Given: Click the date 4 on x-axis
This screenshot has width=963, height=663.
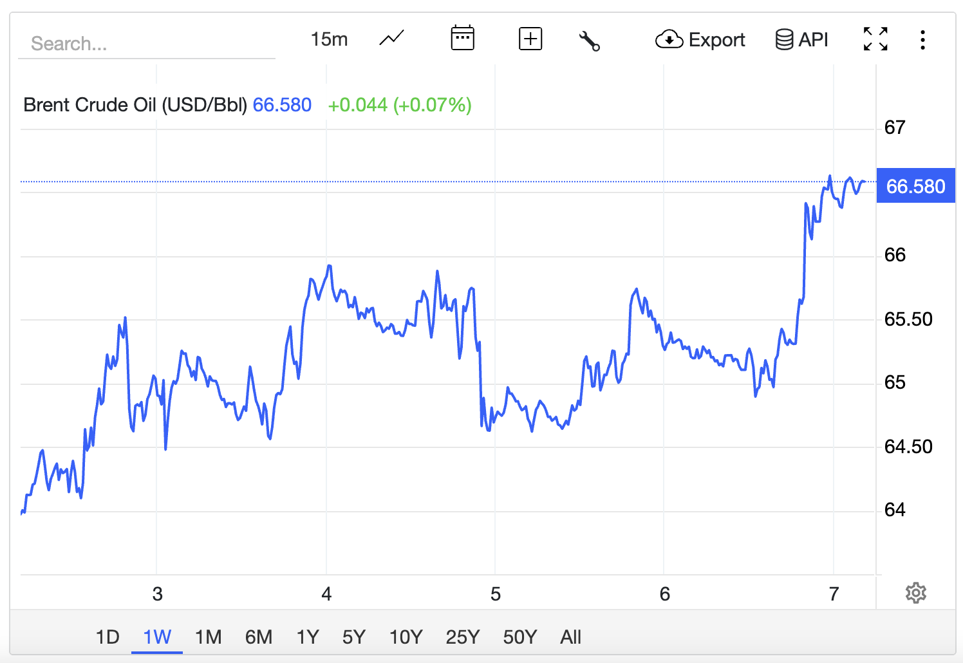Looking at the screenshot, I should click(326, 593).
